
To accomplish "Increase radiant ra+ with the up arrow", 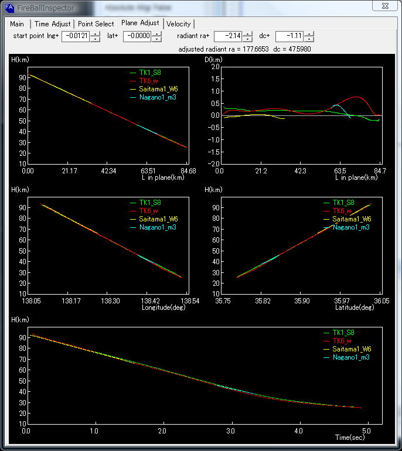I will click(248, 34).
